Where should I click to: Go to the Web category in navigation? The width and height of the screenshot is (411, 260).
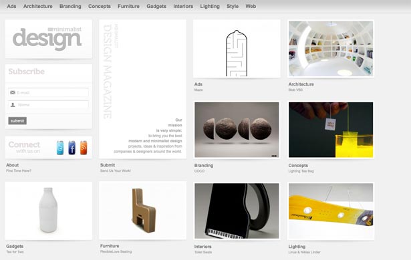251,6
